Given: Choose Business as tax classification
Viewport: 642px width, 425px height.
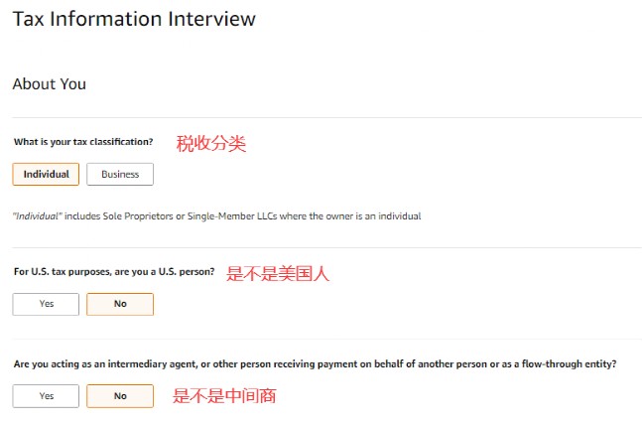Looking at the screenshot, I should point(120,175).
